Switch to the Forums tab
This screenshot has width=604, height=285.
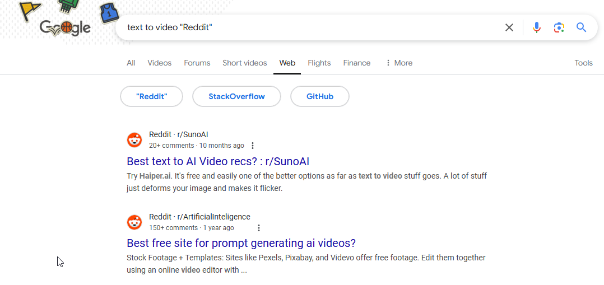tap(197, 63)
